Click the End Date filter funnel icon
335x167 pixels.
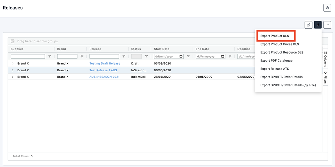coord(230,57)
